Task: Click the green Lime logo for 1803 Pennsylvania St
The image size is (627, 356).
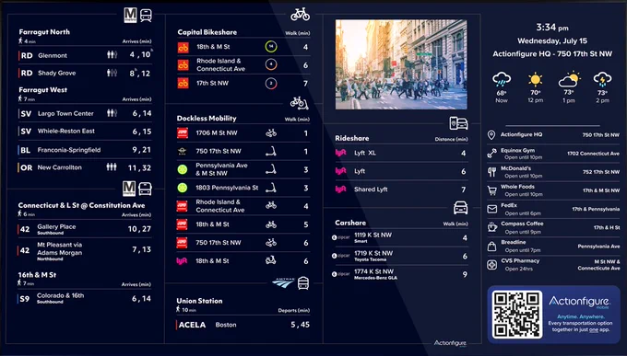Action: 183,188
